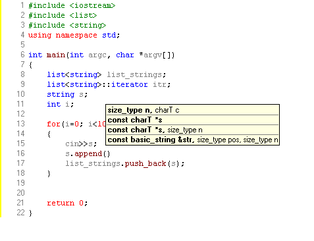314x241 pixels.
Task: Click the 'itr' variable name
Action: click(159, 84)
